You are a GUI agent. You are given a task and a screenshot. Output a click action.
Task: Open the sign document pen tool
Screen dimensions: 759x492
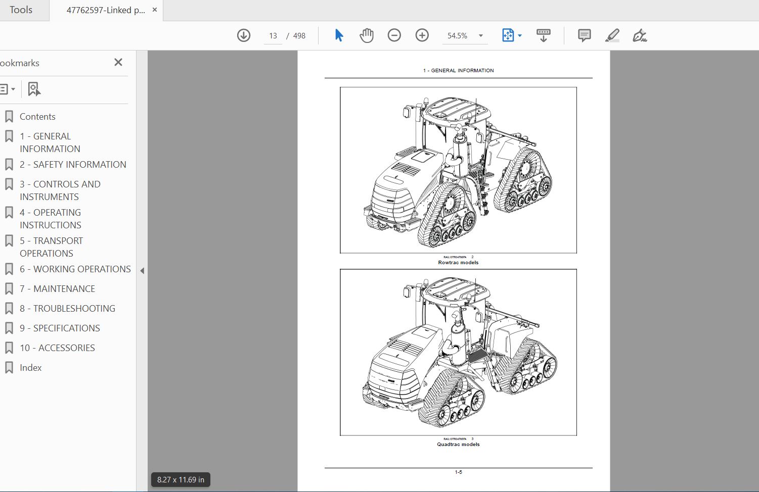pos(640,35)
